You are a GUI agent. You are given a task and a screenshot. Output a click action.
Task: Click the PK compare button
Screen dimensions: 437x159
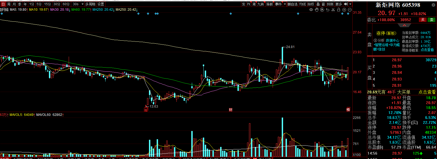(249, 4)
